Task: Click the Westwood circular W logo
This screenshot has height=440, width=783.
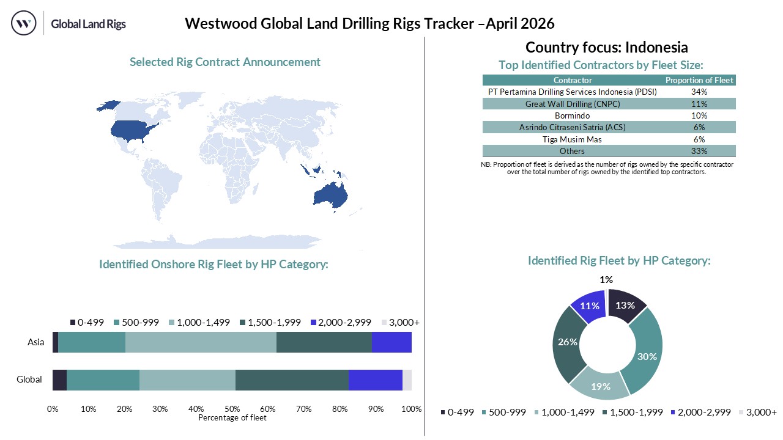Action: coord(24,24)
